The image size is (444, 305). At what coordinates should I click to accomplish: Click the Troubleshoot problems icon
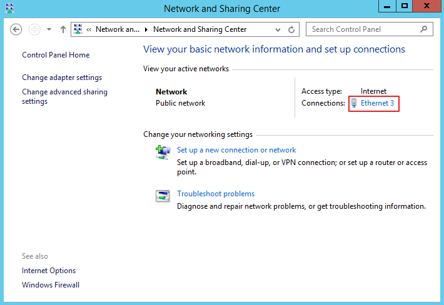(x=163, y=196)
